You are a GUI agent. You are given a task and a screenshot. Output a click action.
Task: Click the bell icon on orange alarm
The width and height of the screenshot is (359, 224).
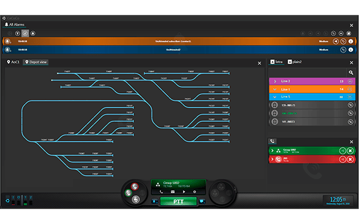click(x=8, y=41)
